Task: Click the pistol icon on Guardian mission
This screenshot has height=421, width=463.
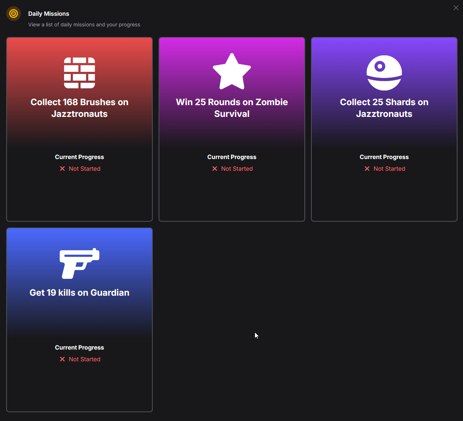Action: pos(79,263)
